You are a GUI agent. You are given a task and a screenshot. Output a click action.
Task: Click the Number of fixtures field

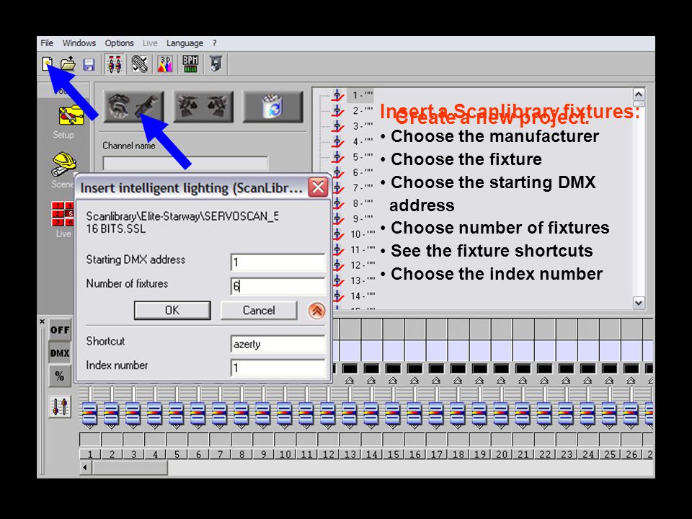tap(278, 286)
